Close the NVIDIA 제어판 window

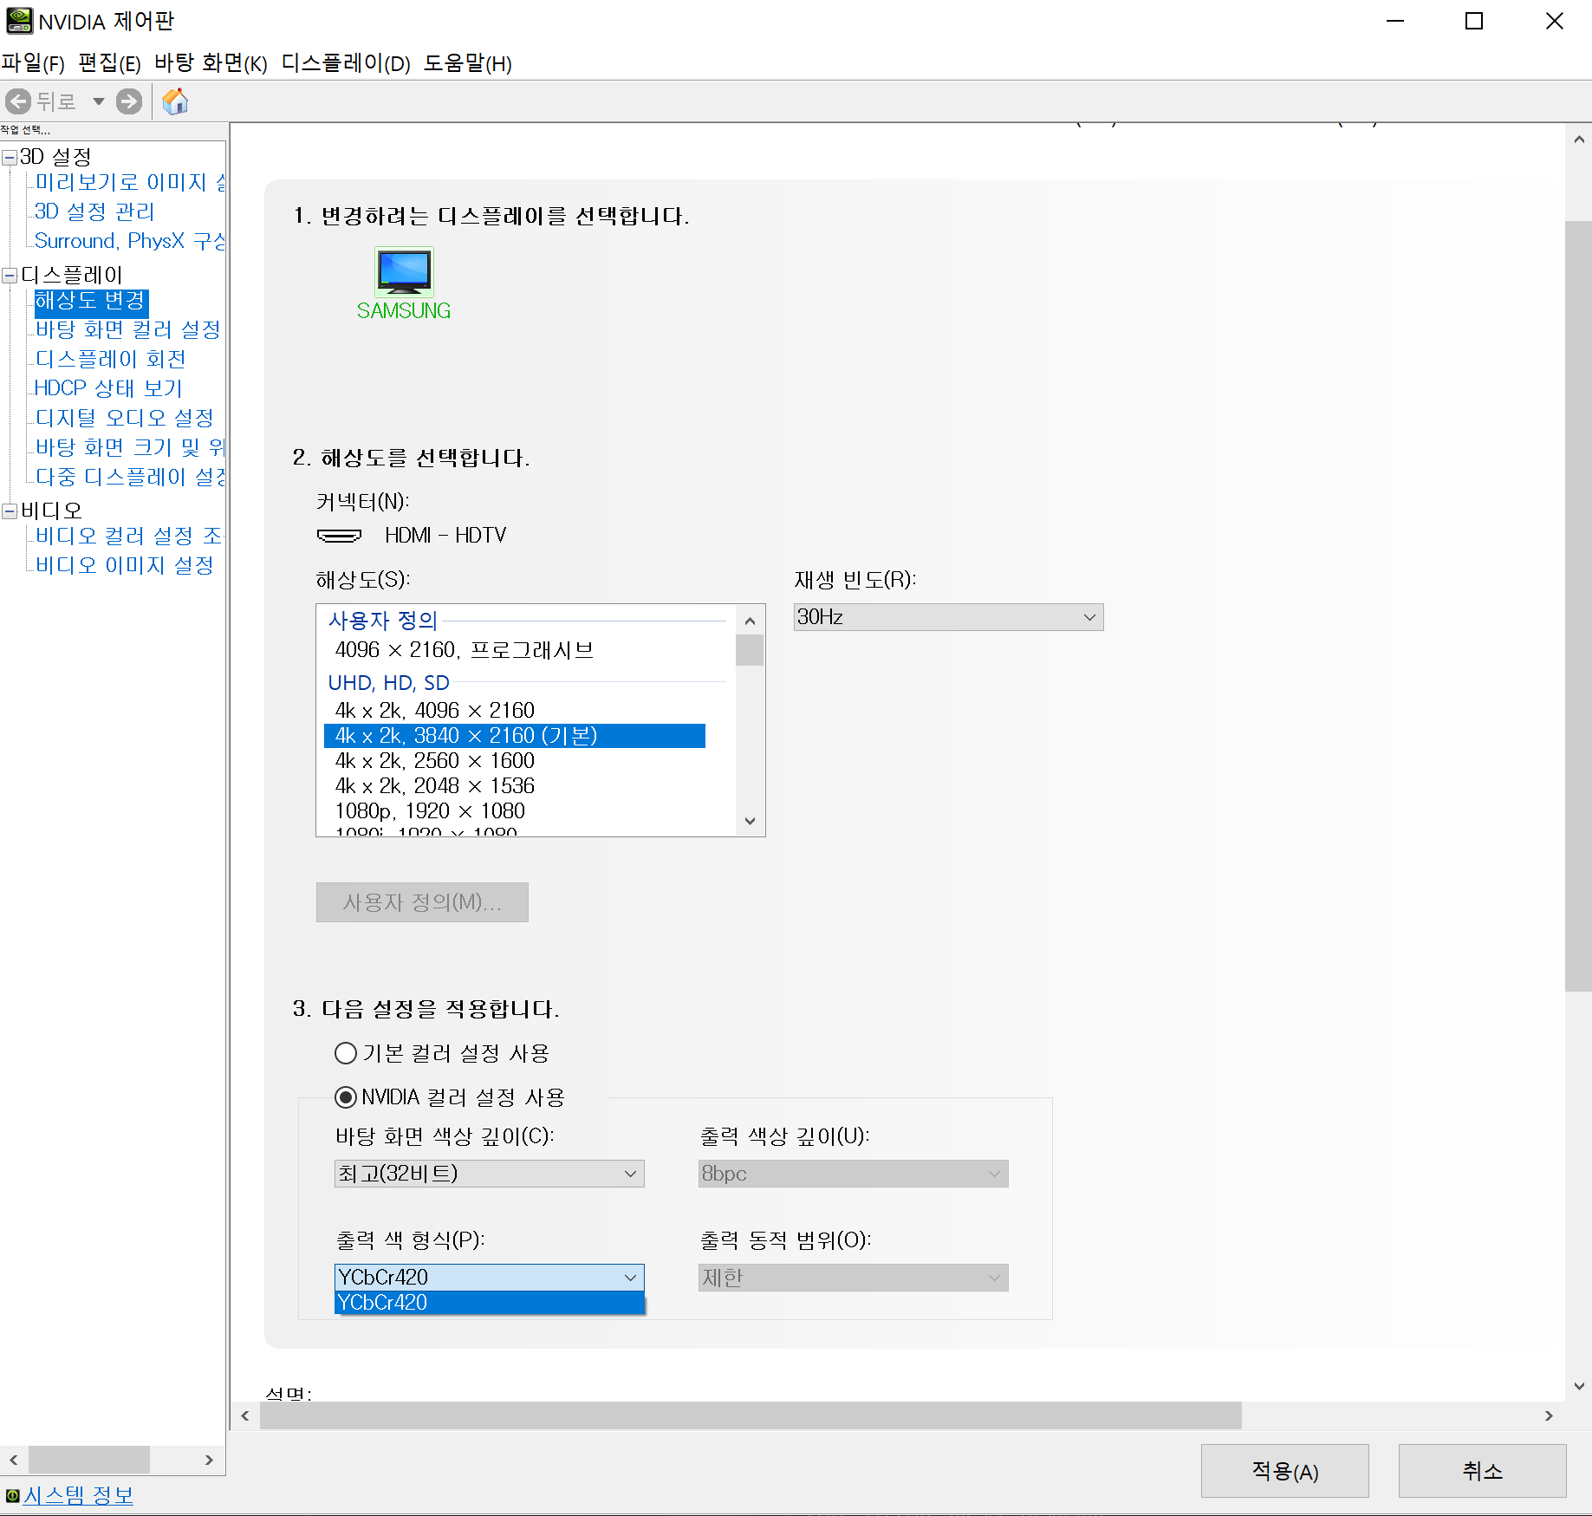[1554, 21]
